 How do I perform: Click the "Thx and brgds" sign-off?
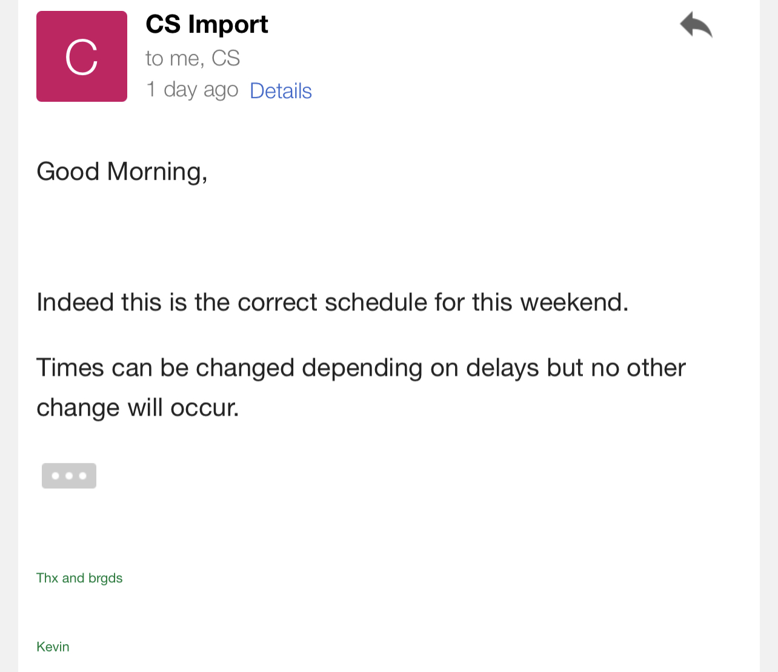[x=79, y=578]
